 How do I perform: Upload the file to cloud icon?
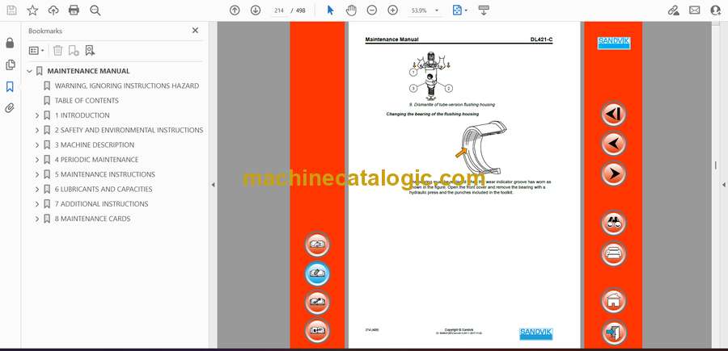tap(53, 10)
